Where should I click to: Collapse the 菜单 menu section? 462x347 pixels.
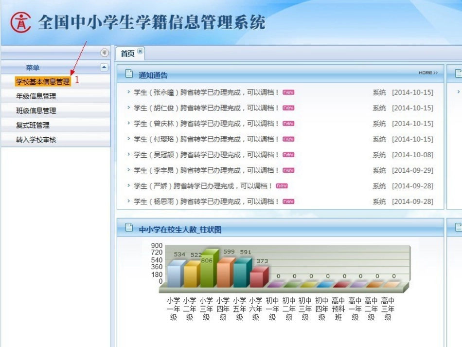(104, 67)
